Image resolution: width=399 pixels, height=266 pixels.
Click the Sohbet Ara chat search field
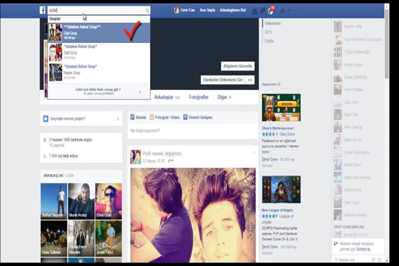point(352,260)
